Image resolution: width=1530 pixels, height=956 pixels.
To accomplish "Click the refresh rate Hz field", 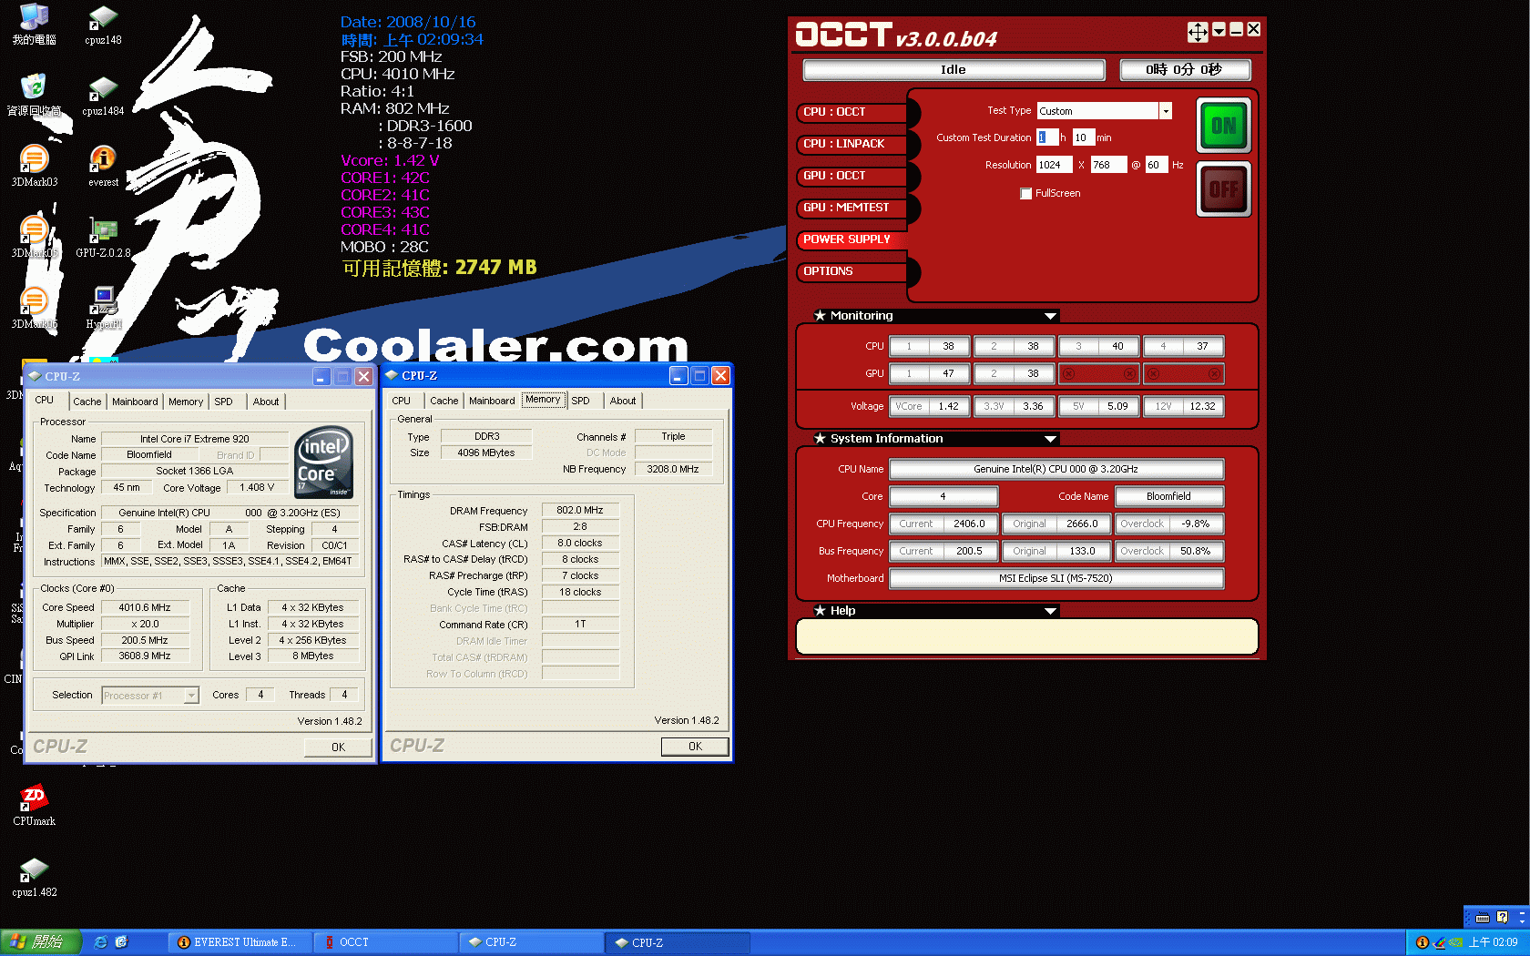I will pyautogui.click(x=1156, y=165).
